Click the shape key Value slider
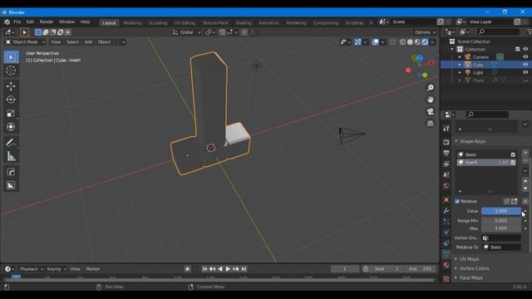The width and height of the screenshot is (532, 299). [x=500, y=211]
